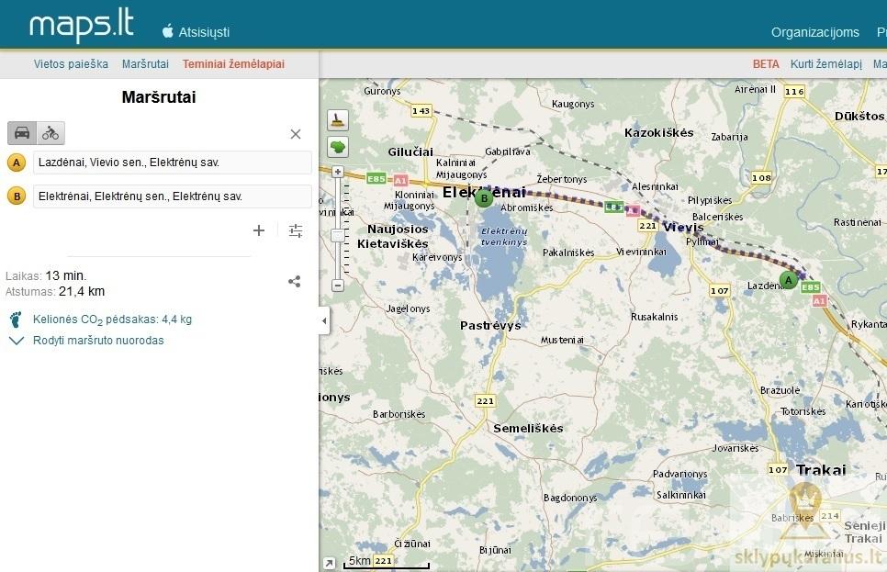Click the Trakai town label
This screenshot has width=887, height=572.
[x=821, y=469]
